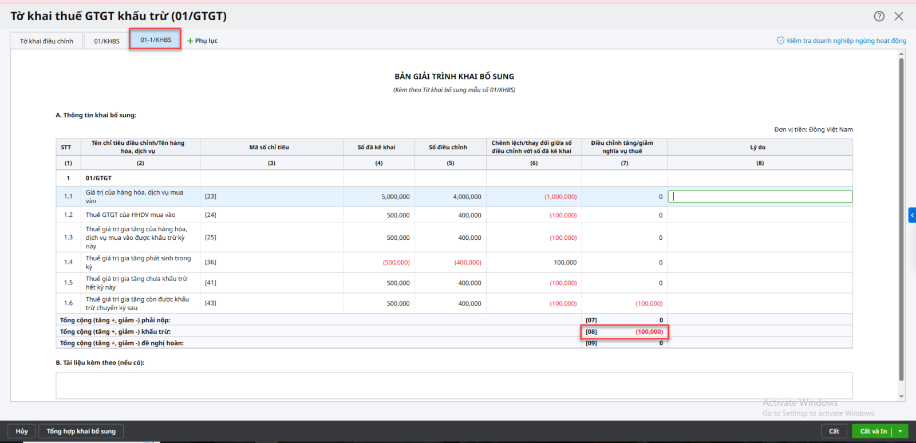Click the plus icon to add Phụ lục
916x443 pixels.
(x=190, y=41)
